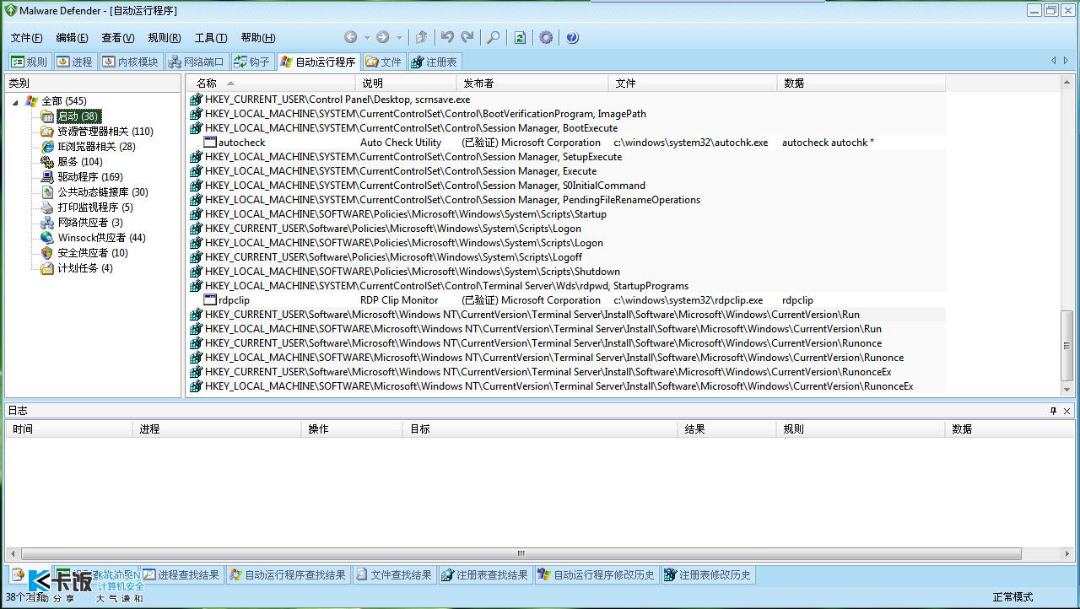Click the back navigation arrow in toolbar
This screenshot has width=1080, height=609.
(x=351, y=37)
